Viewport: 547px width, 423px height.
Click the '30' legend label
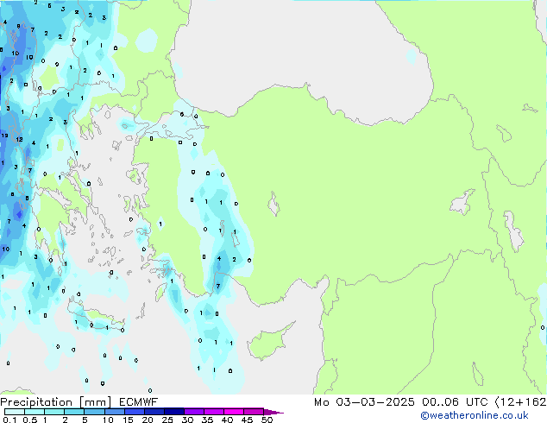187,420
